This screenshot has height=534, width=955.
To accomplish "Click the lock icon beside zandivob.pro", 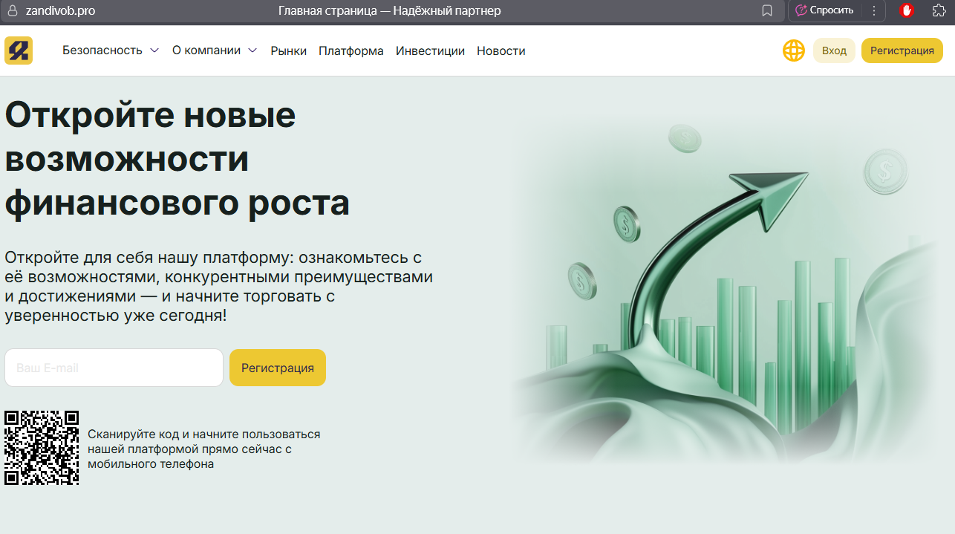I will click(12, 10).
